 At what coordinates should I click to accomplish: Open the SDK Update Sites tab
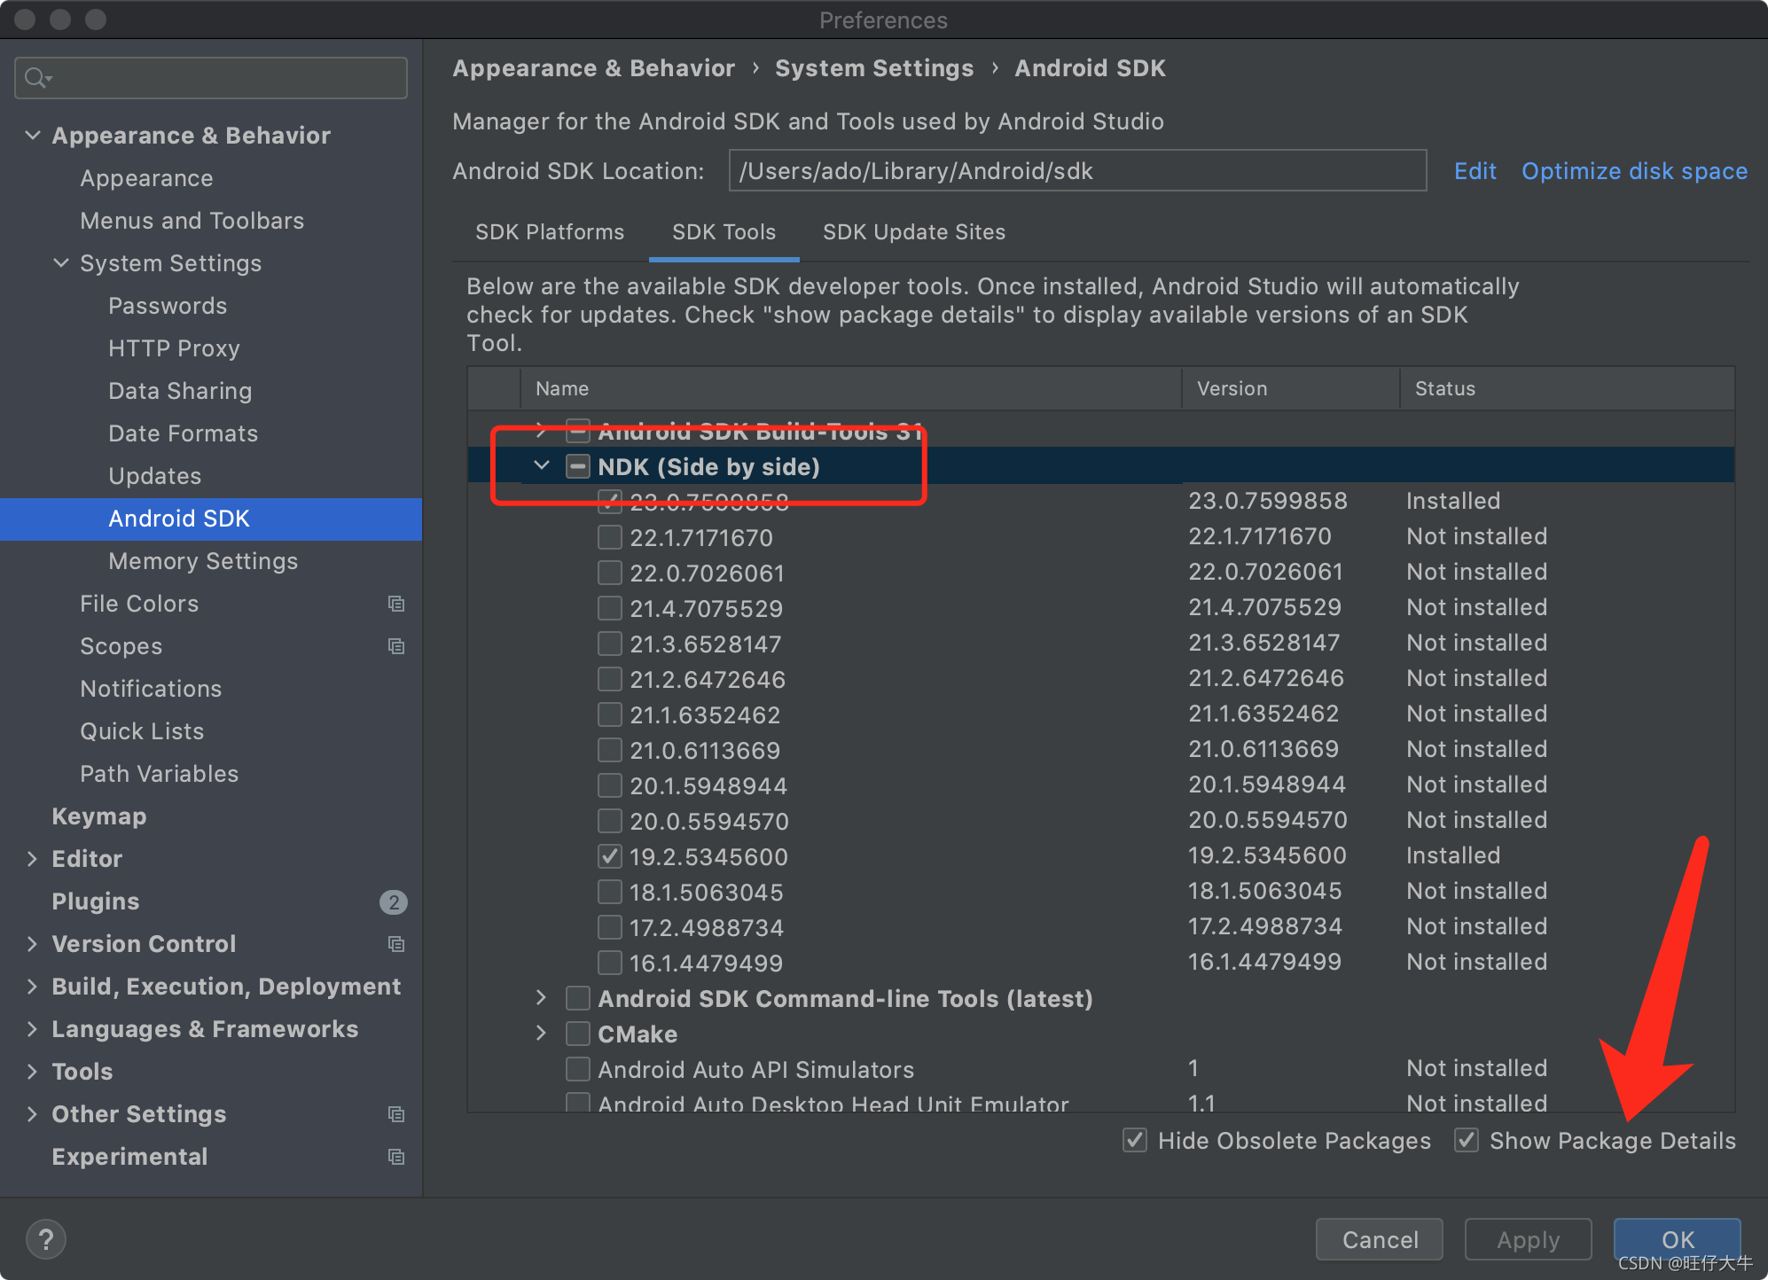coord(913,232)
